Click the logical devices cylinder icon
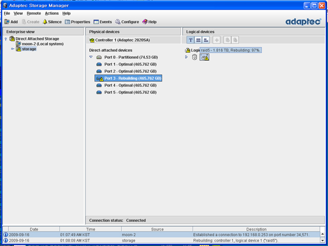Screen dimensions: 328x246 194,57
